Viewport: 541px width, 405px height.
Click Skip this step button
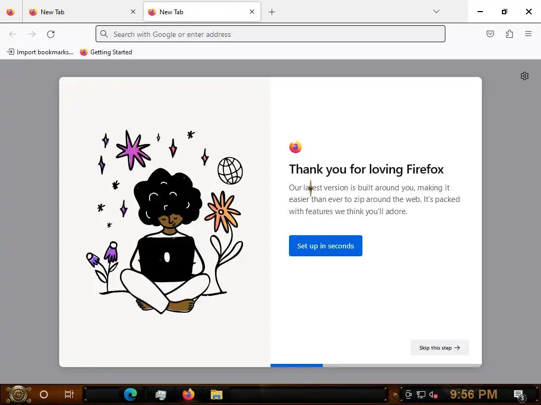[x=440, y=348]
